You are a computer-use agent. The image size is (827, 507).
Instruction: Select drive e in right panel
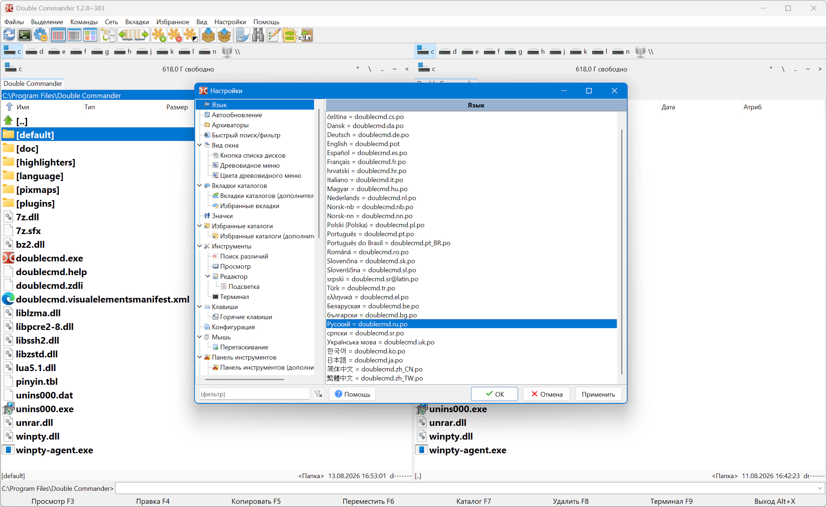(x=470, y=52)
